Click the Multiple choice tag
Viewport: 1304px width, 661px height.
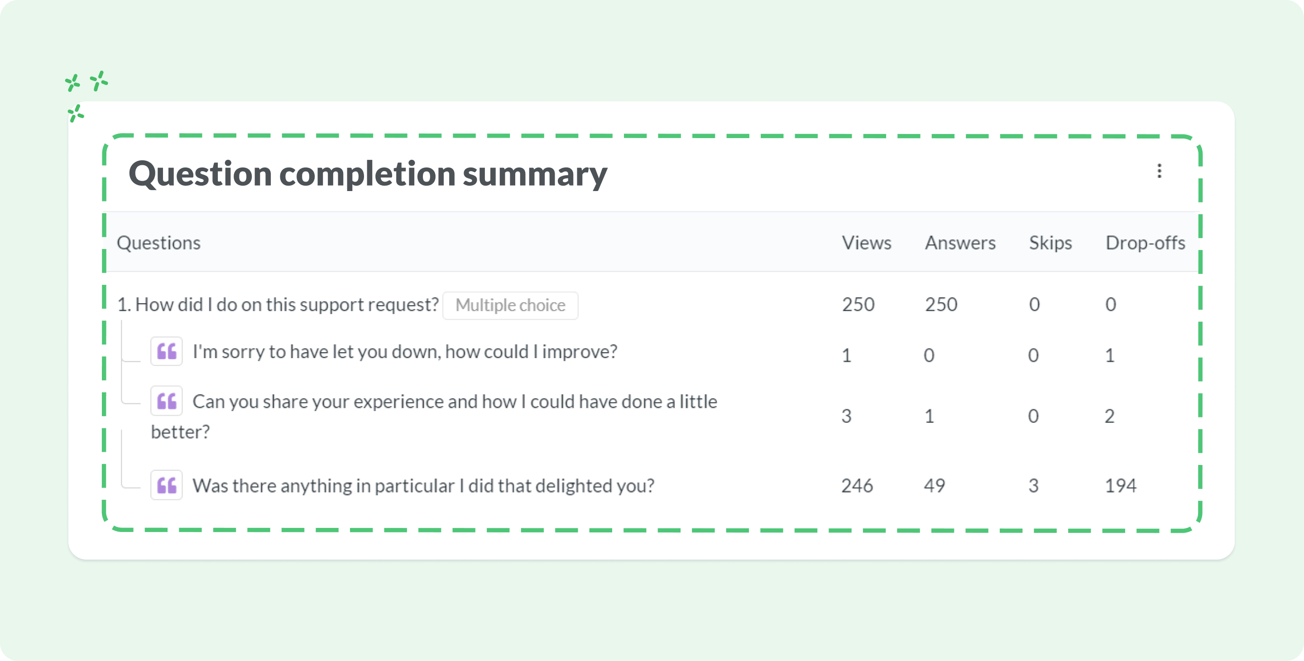click(x=510, y=305)
